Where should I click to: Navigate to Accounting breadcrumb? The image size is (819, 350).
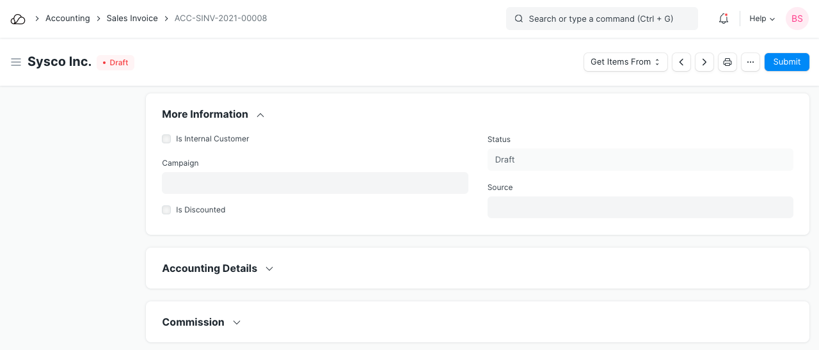(x=67, y=19)
